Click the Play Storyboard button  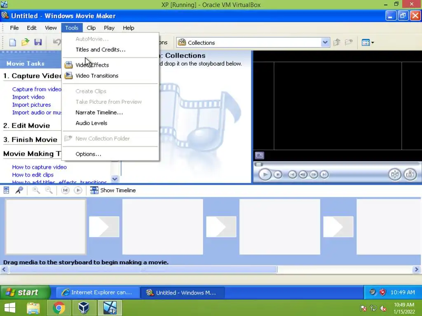78,190
